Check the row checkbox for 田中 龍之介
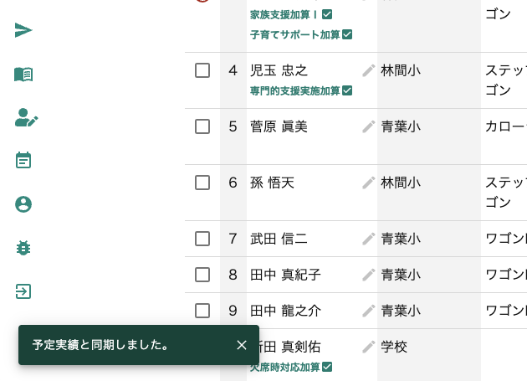527x381 pixels. (202, 311)
